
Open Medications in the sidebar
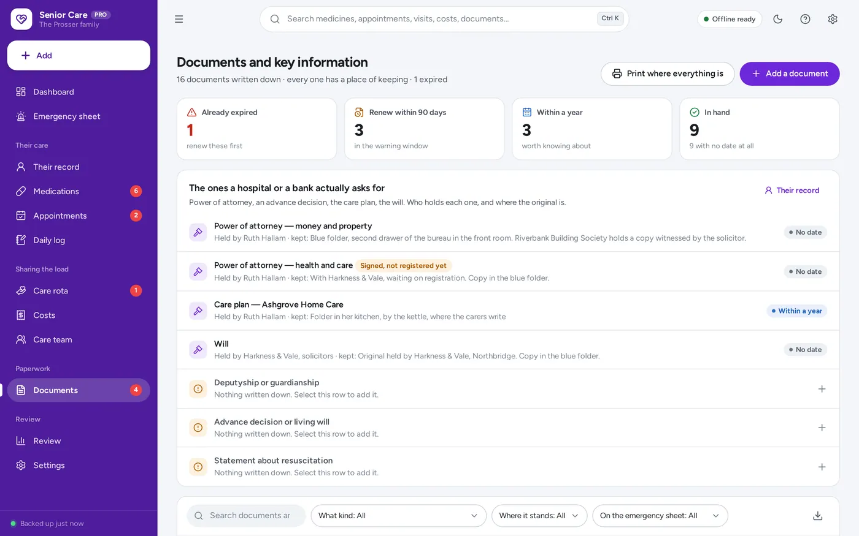79,191
